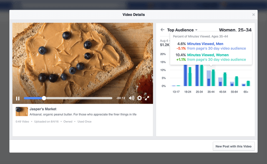Open video settings gear icon

click(x=139, y=98)
